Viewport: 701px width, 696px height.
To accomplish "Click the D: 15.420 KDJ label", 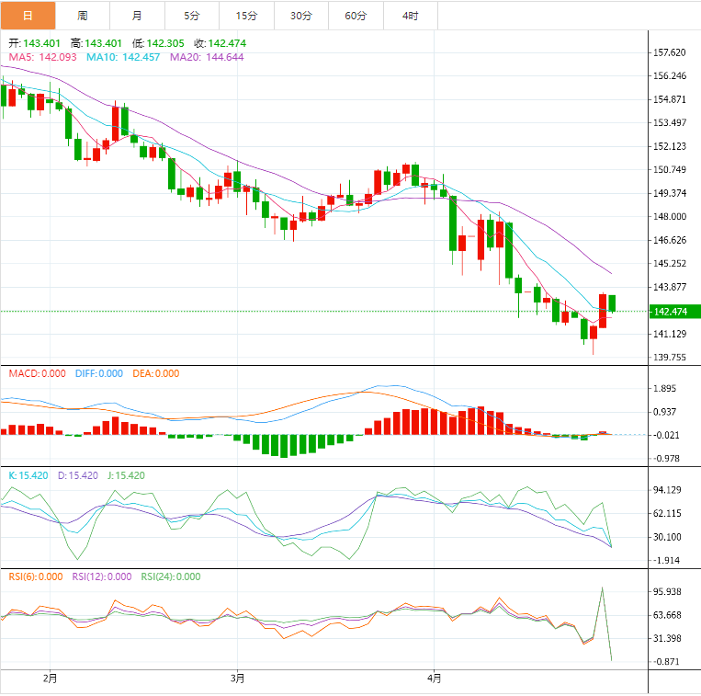I will (x=78, y=475).
